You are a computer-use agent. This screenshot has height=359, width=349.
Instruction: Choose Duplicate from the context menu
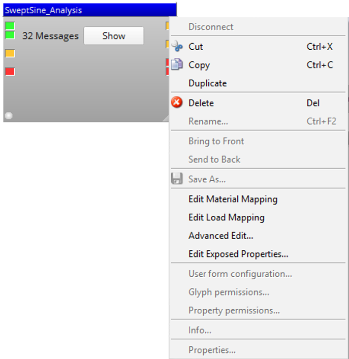[207, 83]
